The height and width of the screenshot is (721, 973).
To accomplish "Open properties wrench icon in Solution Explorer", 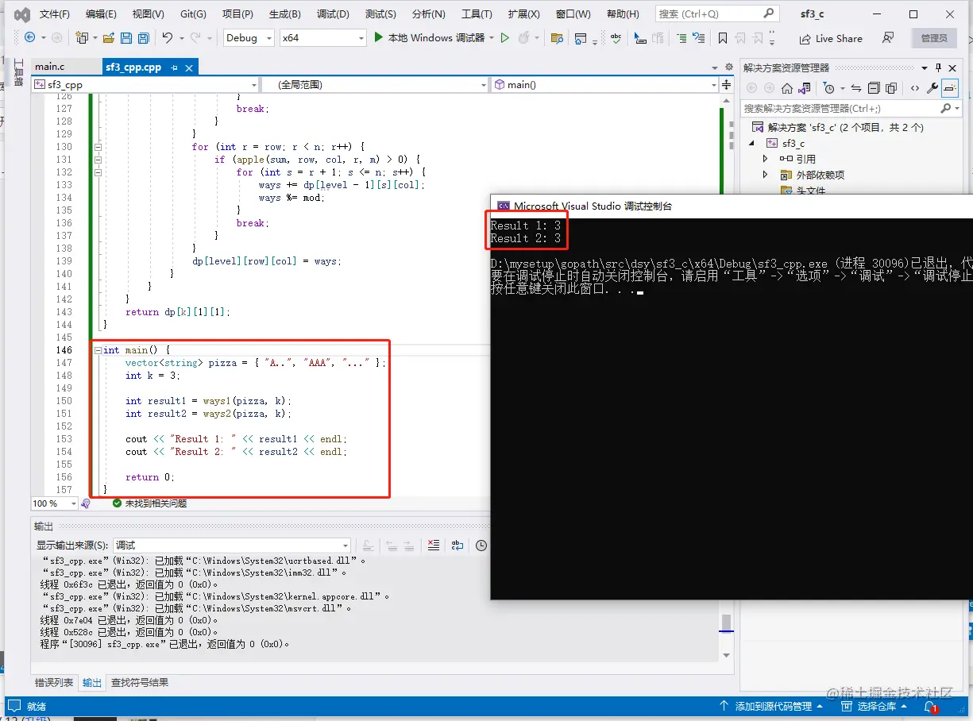I will coord(932,88).
